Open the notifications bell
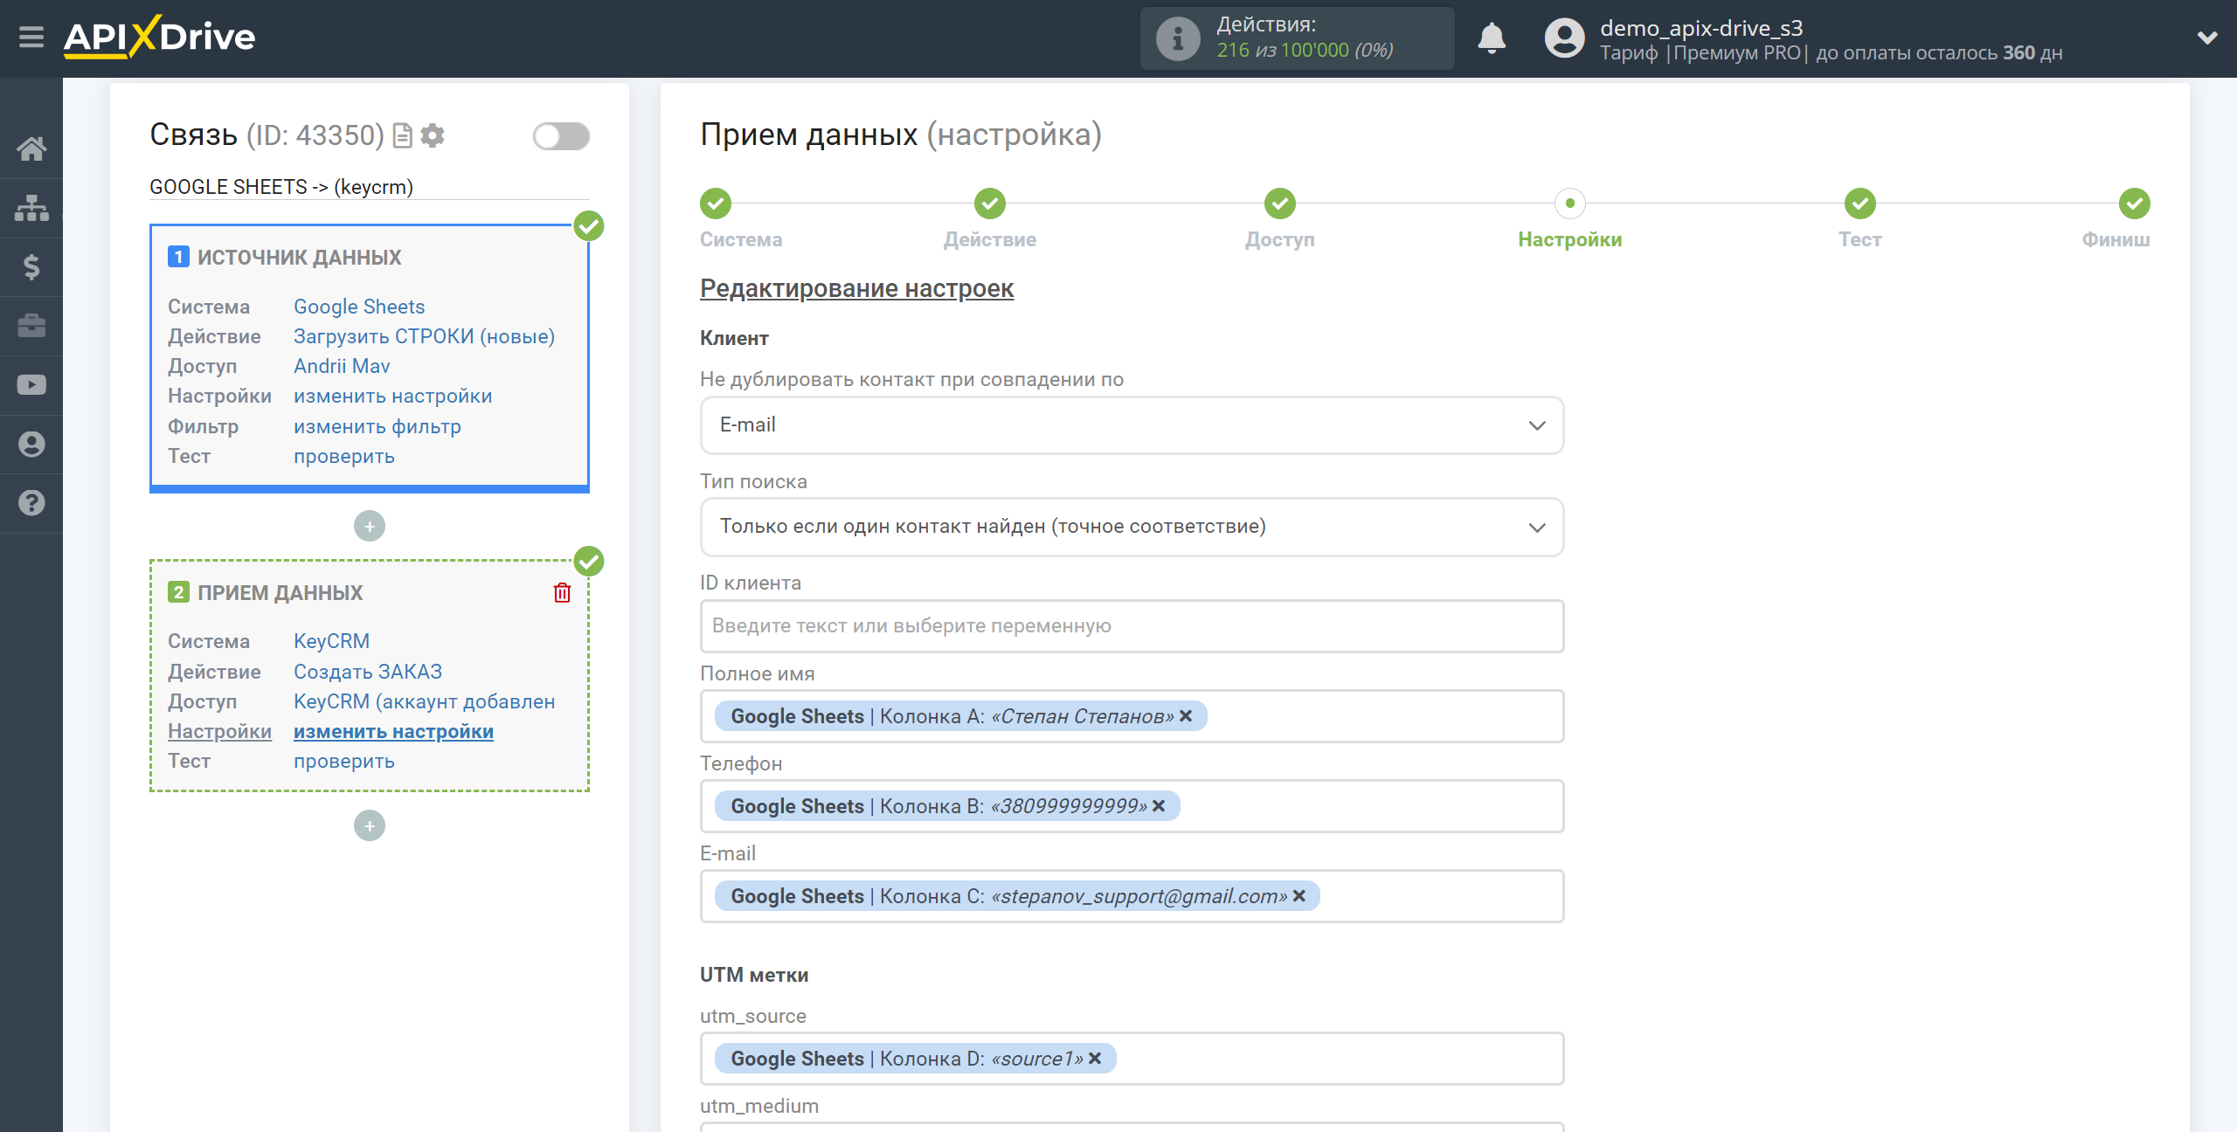The image size is (2237, 1132). 1492,38
